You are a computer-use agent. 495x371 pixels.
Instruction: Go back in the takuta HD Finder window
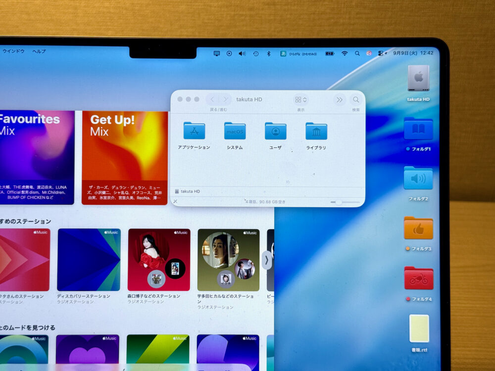click(212, 99)
